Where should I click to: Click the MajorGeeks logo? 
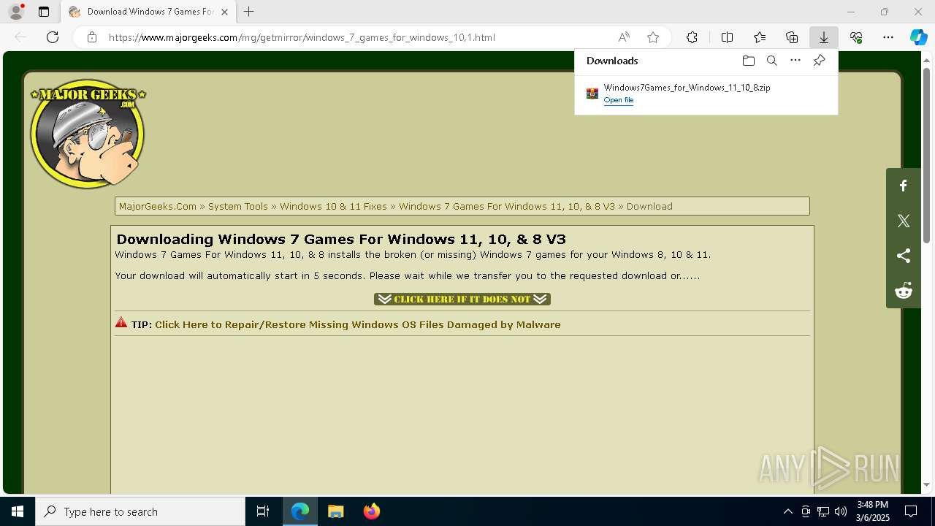[x=88, y=134]
